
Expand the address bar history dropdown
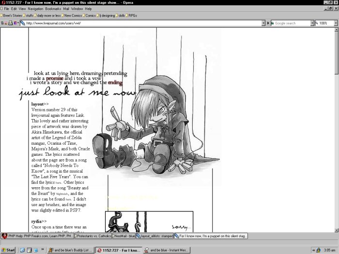click(x=263, y=23)
